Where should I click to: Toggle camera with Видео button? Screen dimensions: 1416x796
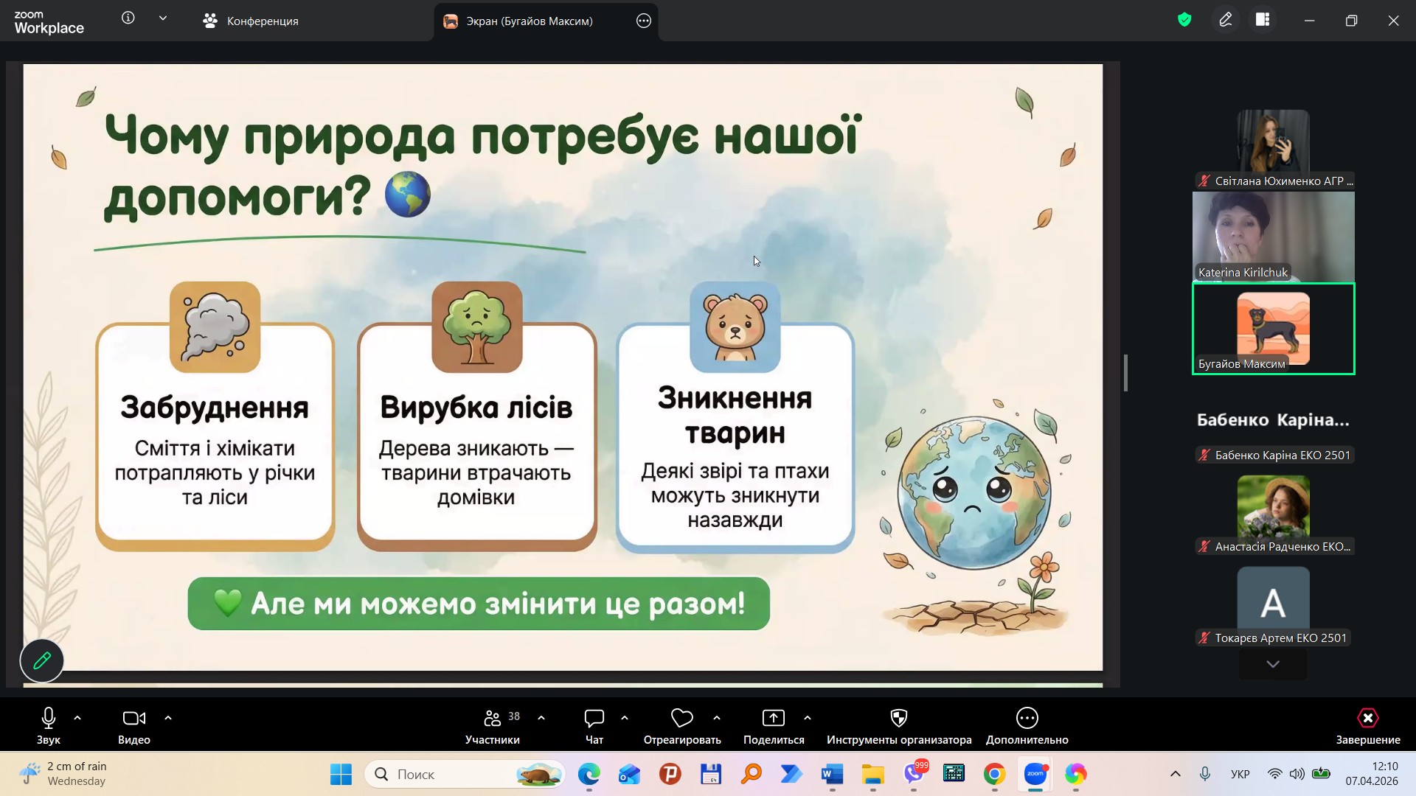pyautogui.click(x=133, y=718)
